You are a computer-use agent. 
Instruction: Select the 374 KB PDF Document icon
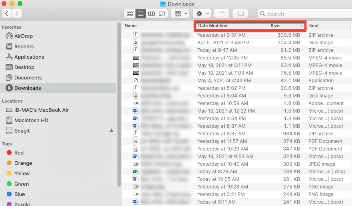click(136, 141)
